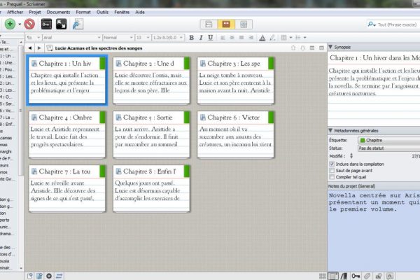This screenshot has width=420, height=280.
Task: Toggle 'Inclure dans la compilation' checkbox
Action: point(332,162)
